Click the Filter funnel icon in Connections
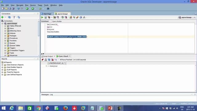This screenshot has width=197, height=111. coord(14,17)
